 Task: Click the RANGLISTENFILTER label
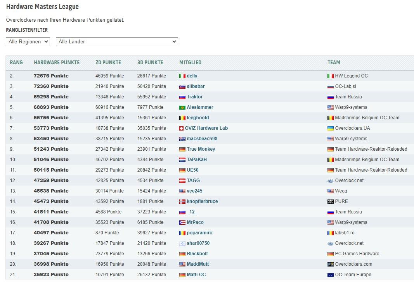(27, 30)
